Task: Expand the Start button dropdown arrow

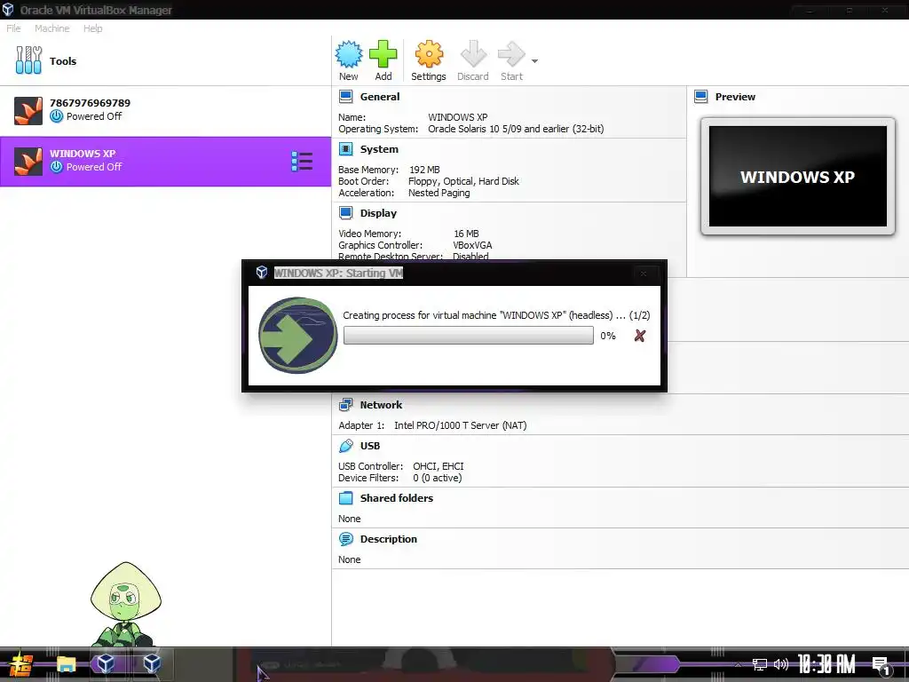Action: [x=534, y=61]
